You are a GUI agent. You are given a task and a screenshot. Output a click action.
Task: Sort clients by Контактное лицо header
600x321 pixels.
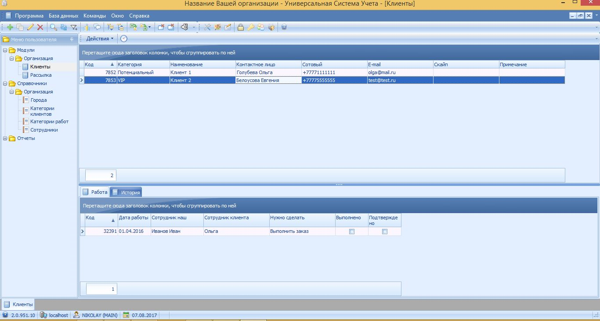(268, 64)
